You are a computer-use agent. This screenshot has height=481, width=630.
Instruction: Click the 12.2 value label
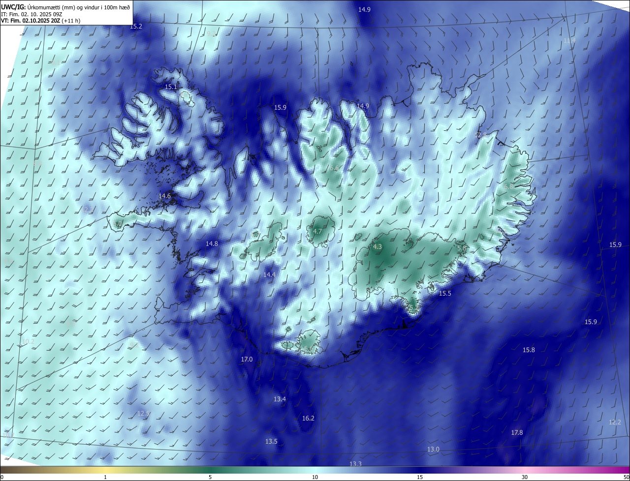(615, 422)
